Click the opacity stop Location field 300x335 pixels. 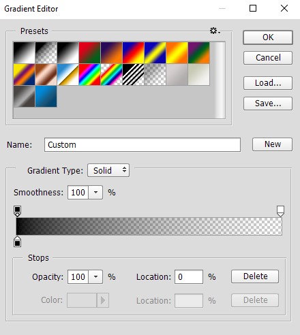point(189,277)
